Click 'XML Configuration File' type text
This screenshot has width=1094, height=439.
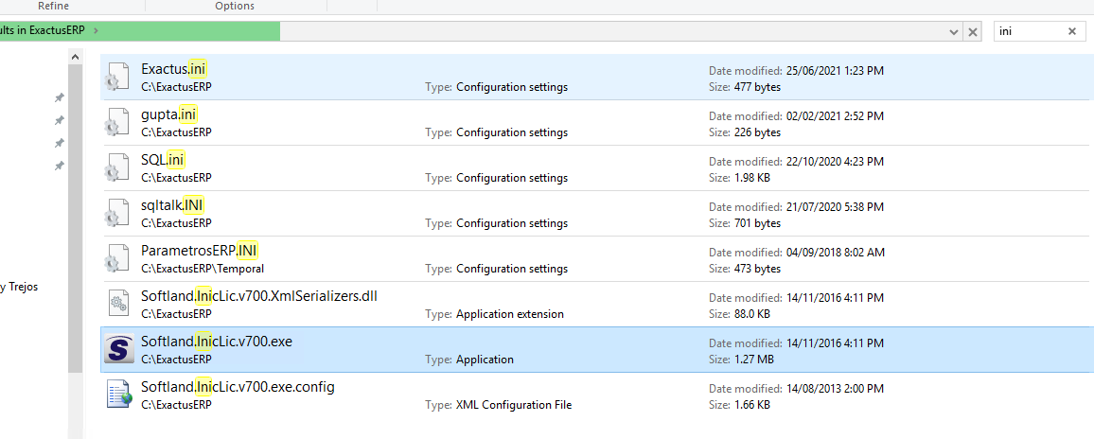(514, 405)
